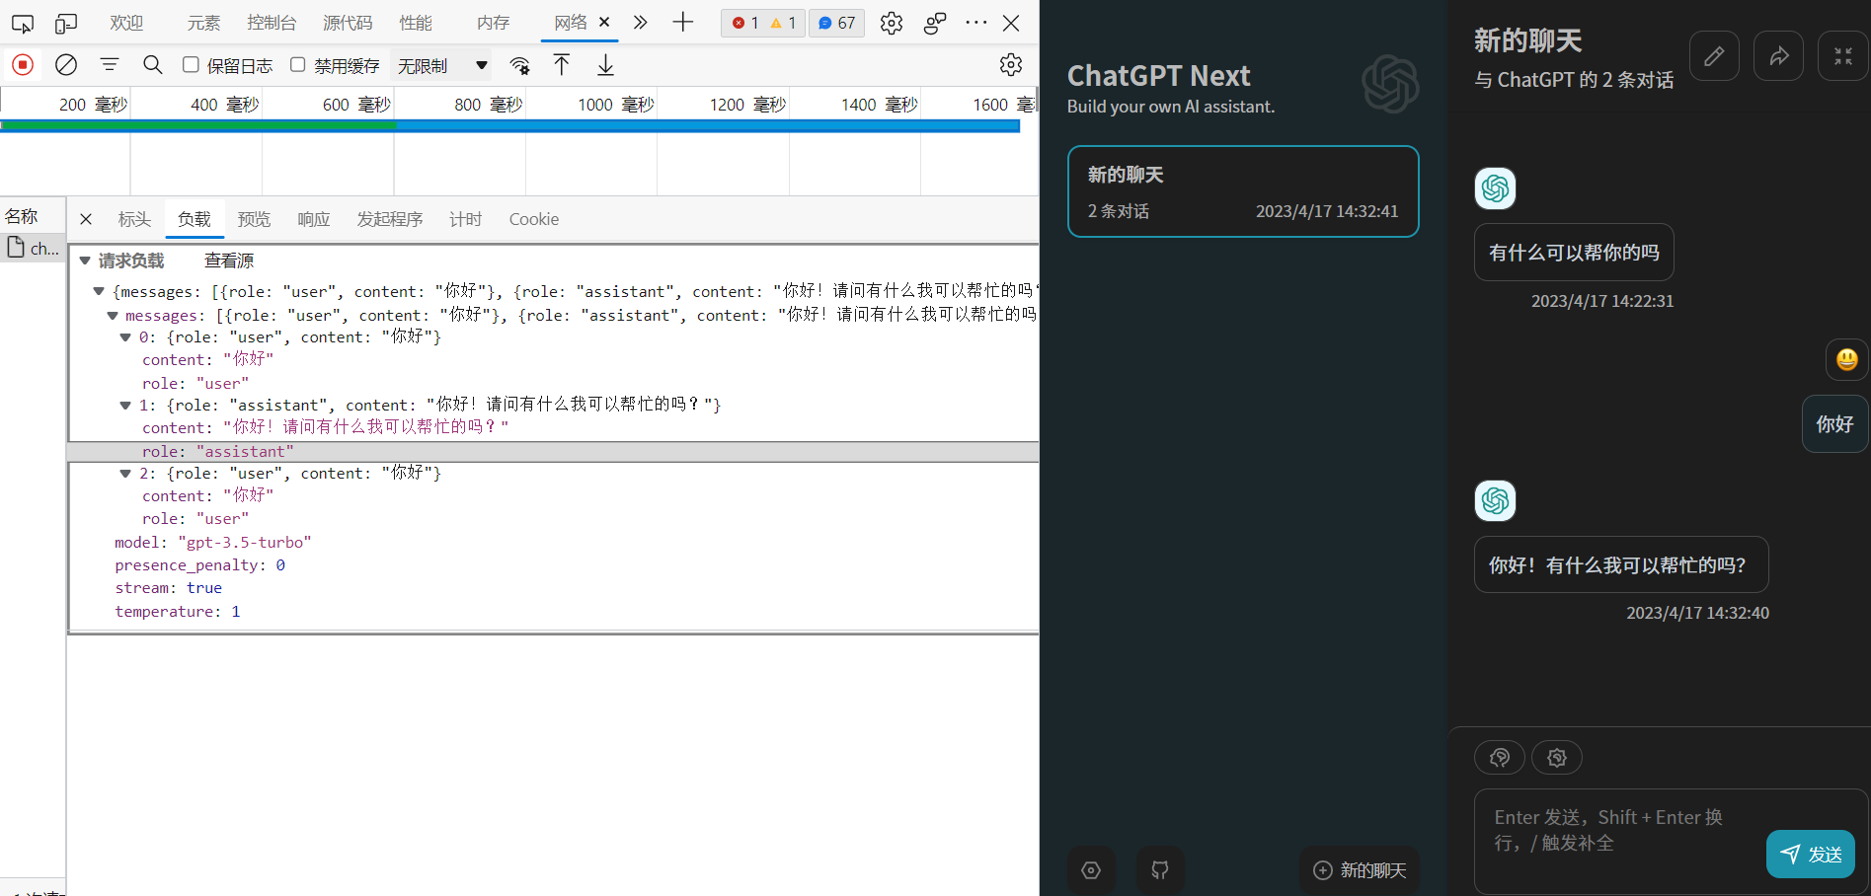Open the DevTools feedback people icon

click(x=935, y=23)
